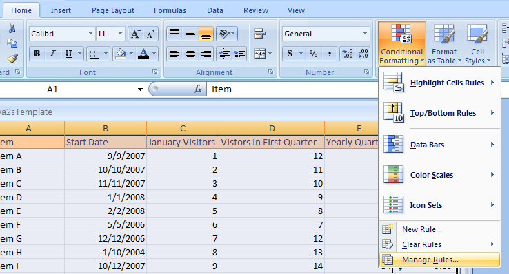Align text right

point(206,54)
